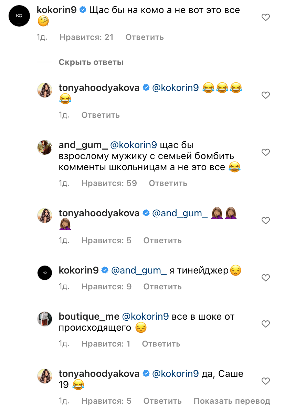Click verified badge next to top kokorin9

click(83, 10)
